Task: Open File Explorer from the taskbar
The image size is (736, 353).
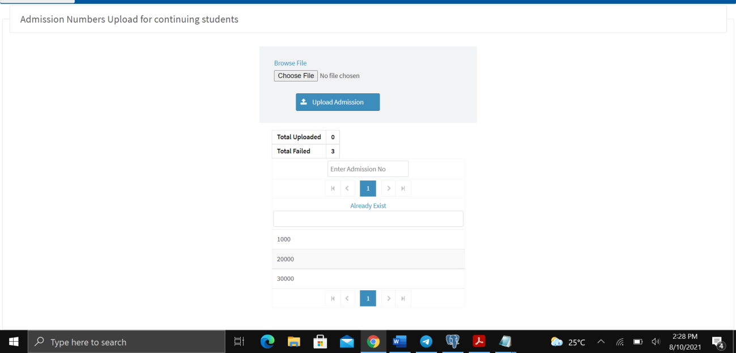Action: [x=293, y=342]
